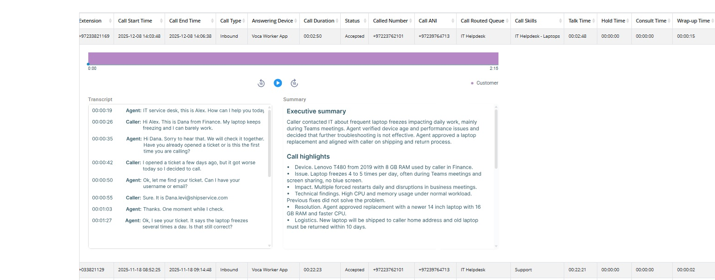The image size is (715, 280).
Task: Toggle the Customer legend entry
Action: tap(485, 83)
